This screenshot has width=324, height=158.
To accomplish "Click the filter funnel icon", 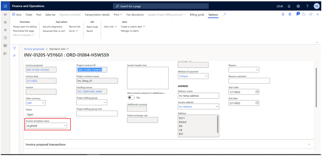I will click(x=15, y=48).
